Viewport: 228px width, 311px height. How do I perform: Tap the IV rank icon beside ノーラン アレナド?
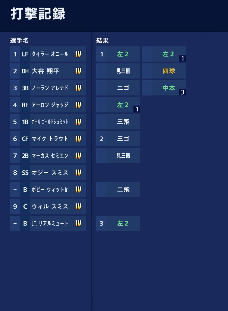[x=78, y=88]
